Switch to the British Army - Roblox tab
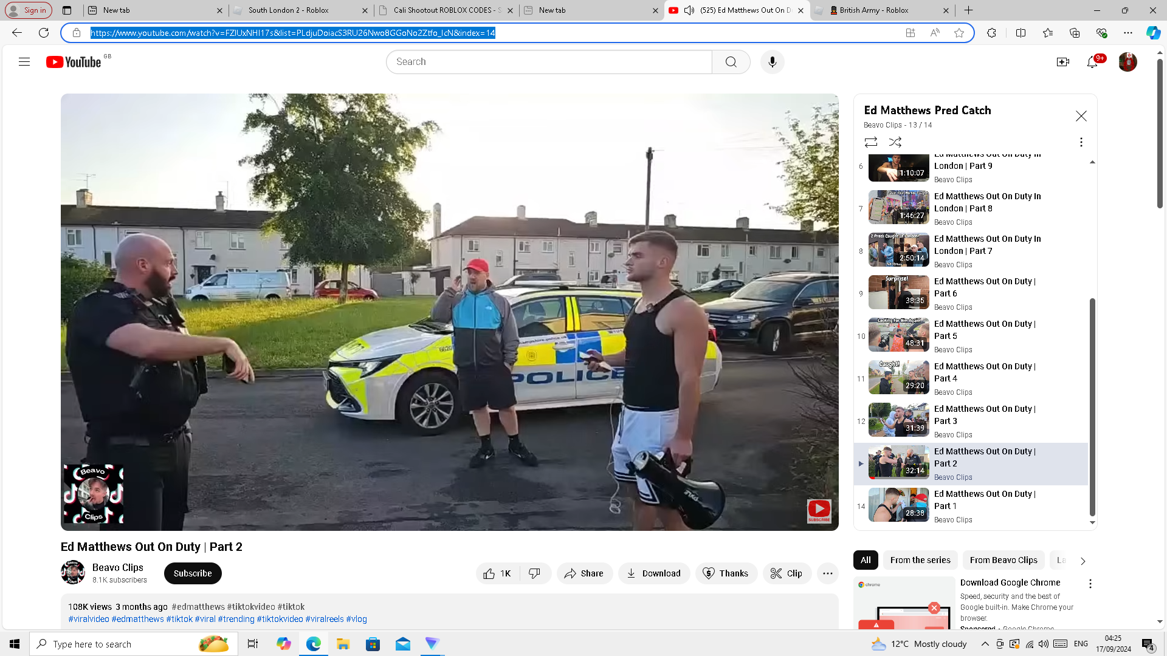Screen dimensions: 1167x656 click(x=873, y=10)
